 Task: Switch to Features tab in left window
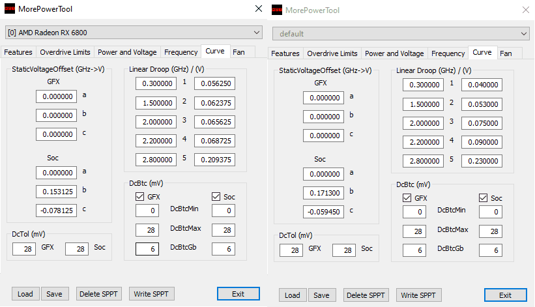pyautogui.click(x=18, y=52)
